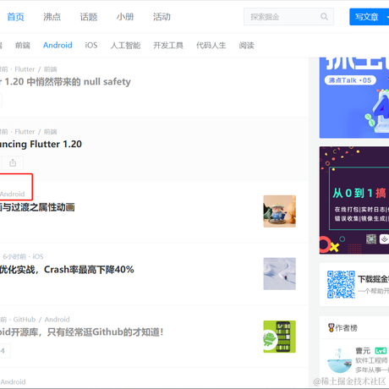Open the 首页 nav item

pos(15,17)
